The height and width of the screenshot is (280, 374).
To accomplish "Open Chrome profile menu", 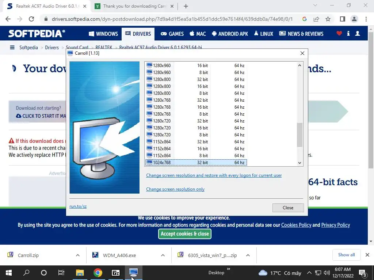I will pyautogui.click(x=354, y=19).
